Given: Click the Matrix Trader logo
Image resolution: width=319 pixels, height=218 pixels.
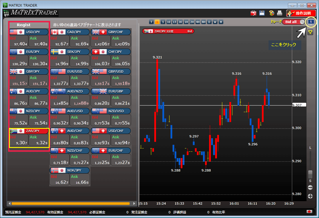Looking at the screenshot, I should pos(31,13).
